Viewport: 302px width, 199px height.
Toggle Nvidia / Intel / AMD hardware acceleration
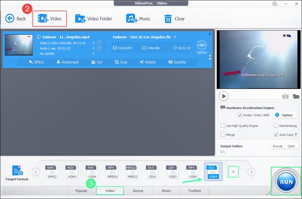[x=240, y=115]
